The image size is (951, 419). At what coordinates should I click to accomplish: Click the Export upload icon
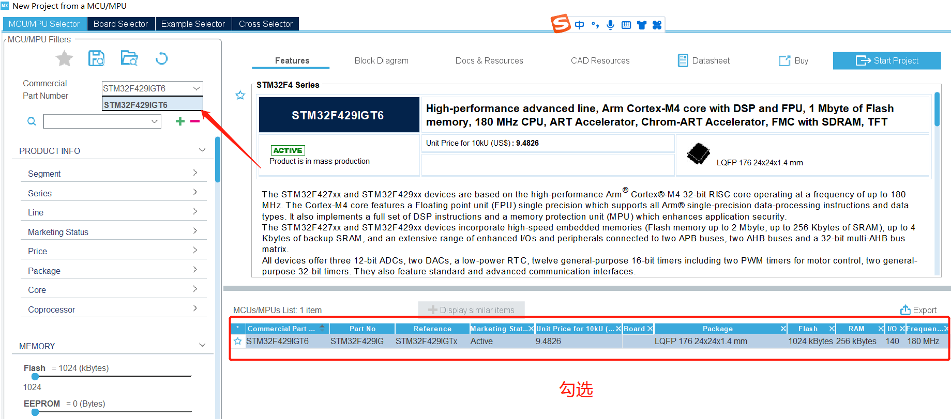click(905, 310)
